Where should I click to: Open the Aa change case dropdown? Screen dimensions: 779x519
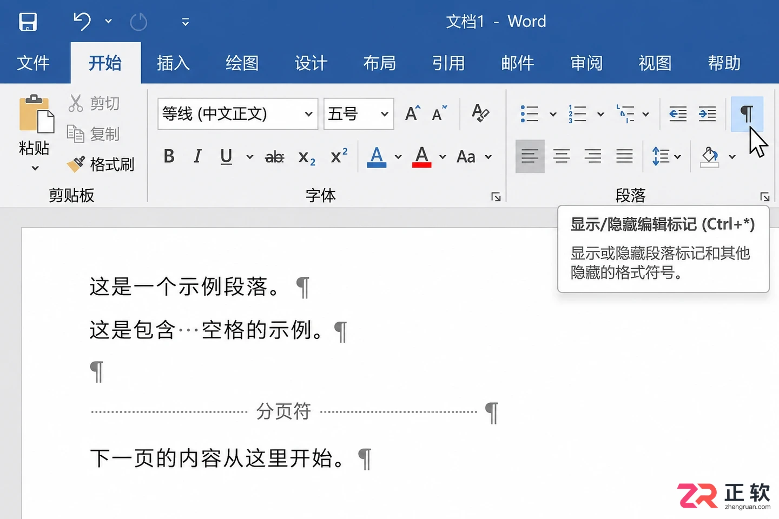point(474,157)
